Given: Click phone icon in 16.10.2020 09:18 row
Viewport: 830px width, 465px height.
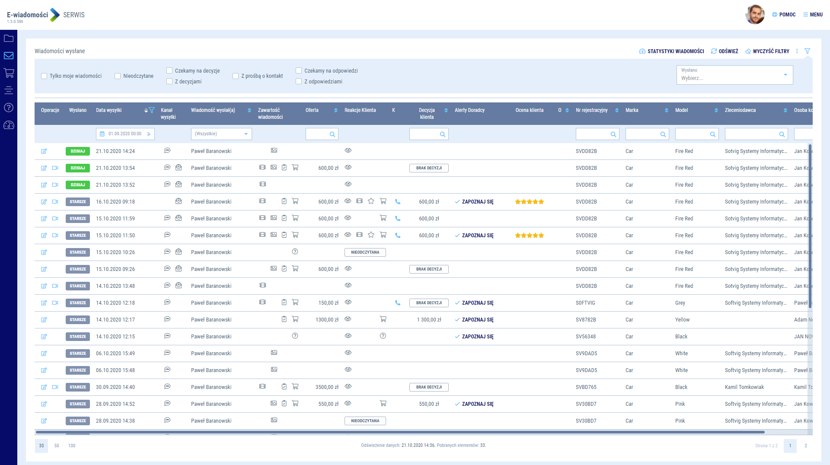Looking at the screenshot, I should [x=398, y=202].
